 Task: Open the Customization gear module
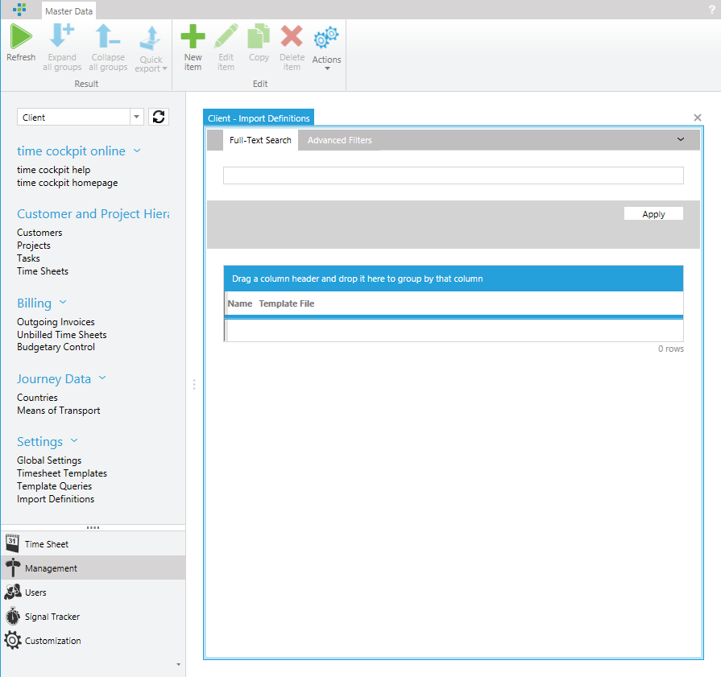(13, 641)
